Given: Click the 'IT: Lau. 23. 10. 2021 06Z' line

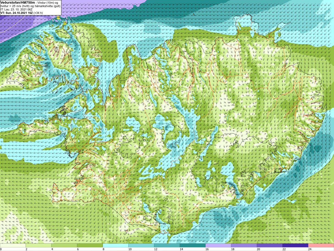Looking at the screenshot, I should pos(16,9).
